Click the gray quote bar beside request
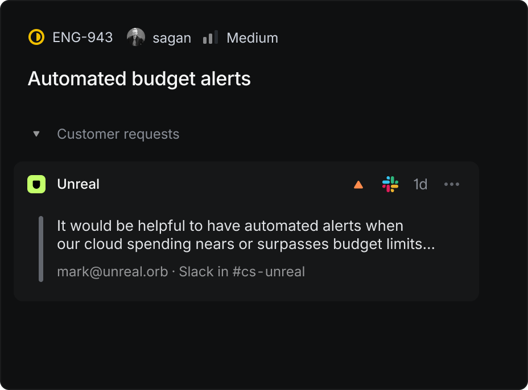The height and width of the screenshot is (390, 528). 41,248
